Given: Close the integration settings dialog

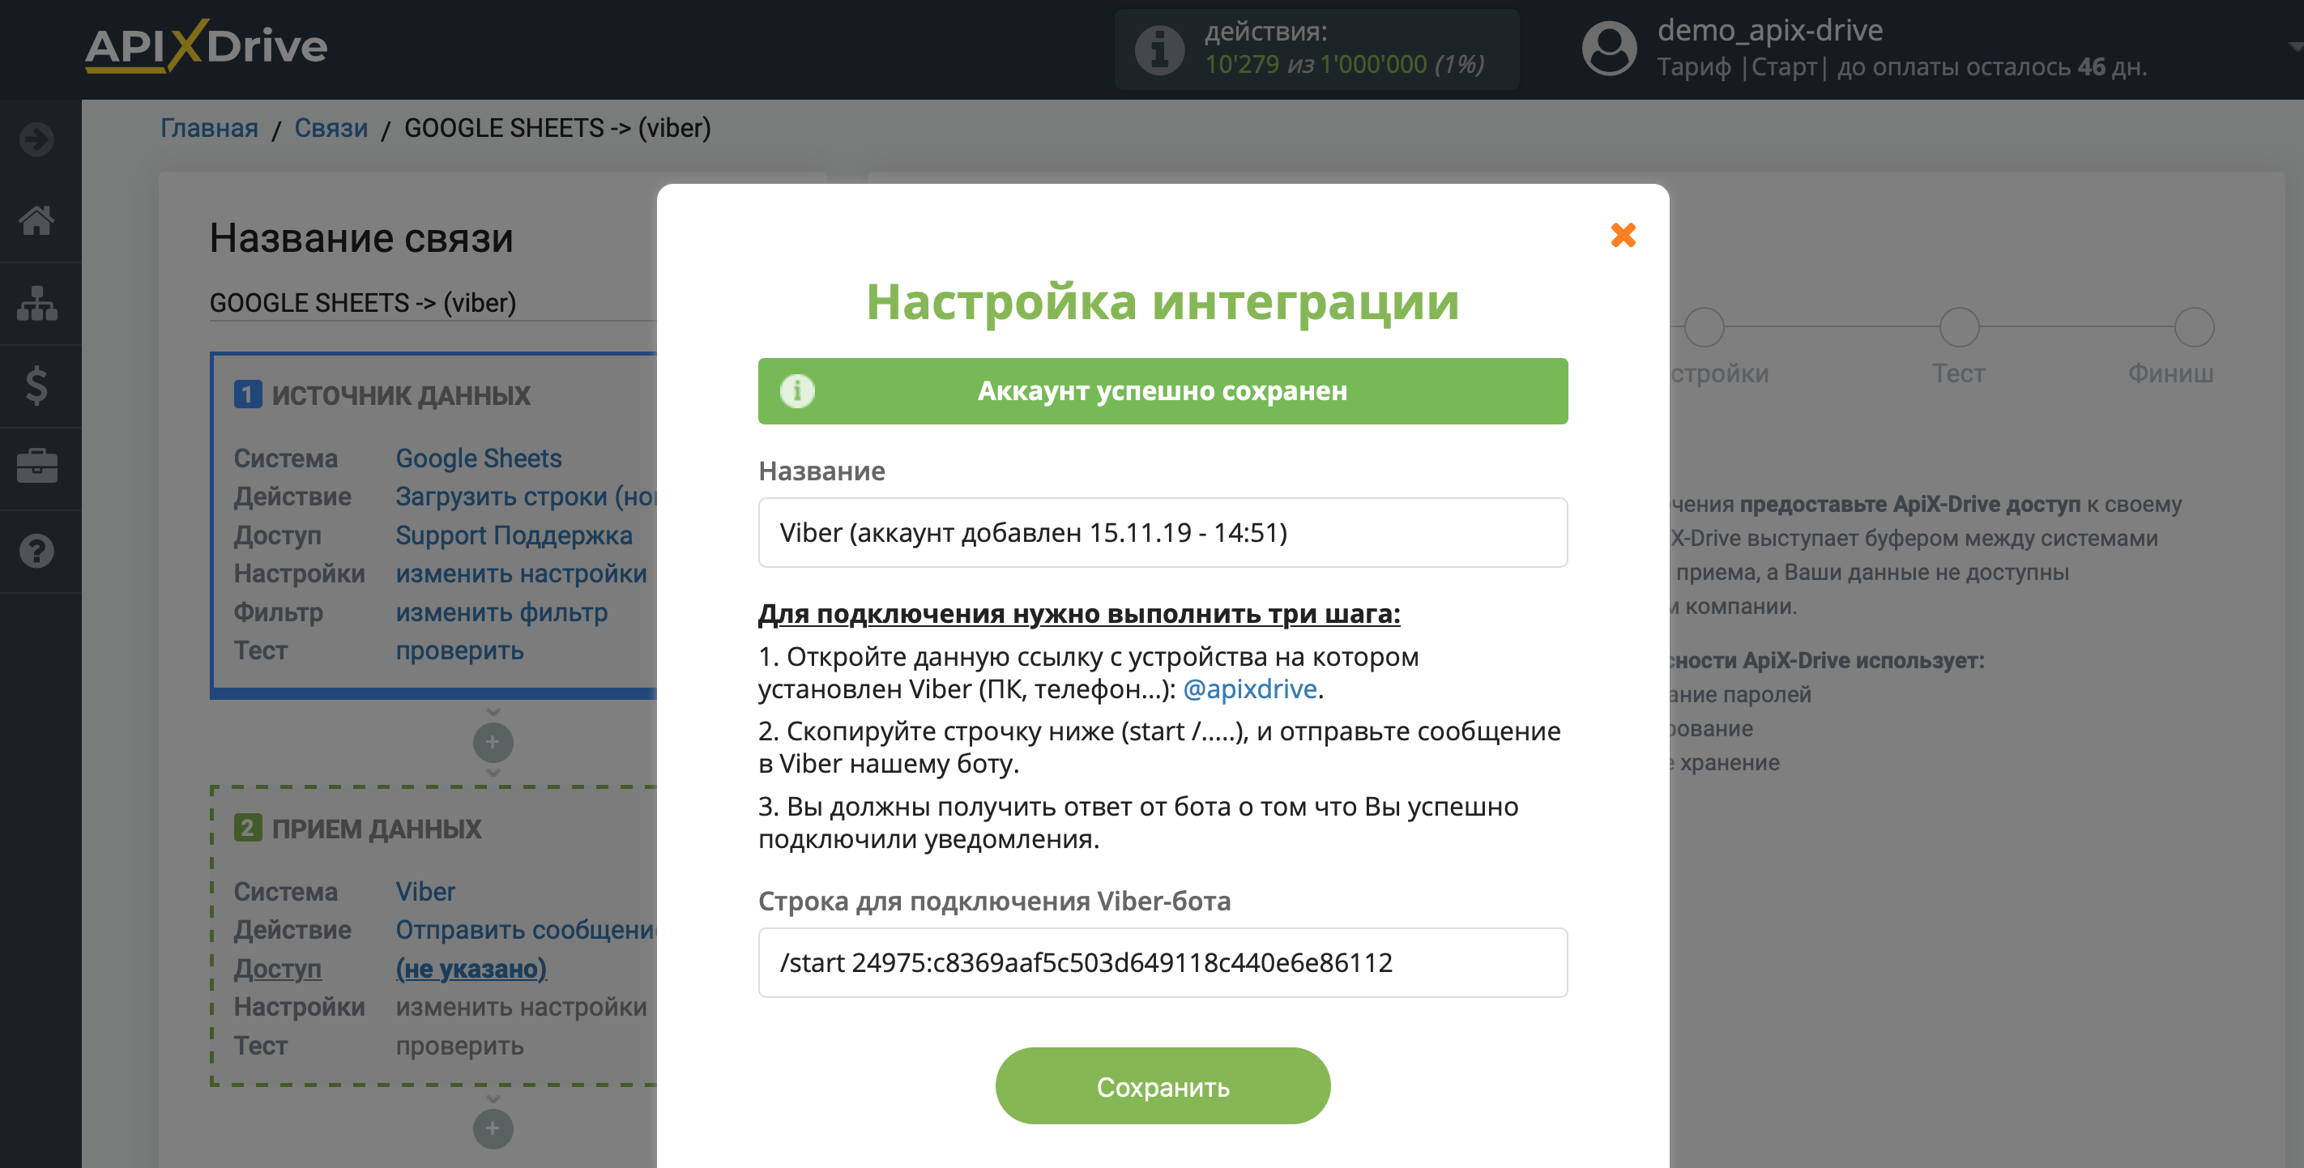Looking at the screenshot, I should 1623,235.
